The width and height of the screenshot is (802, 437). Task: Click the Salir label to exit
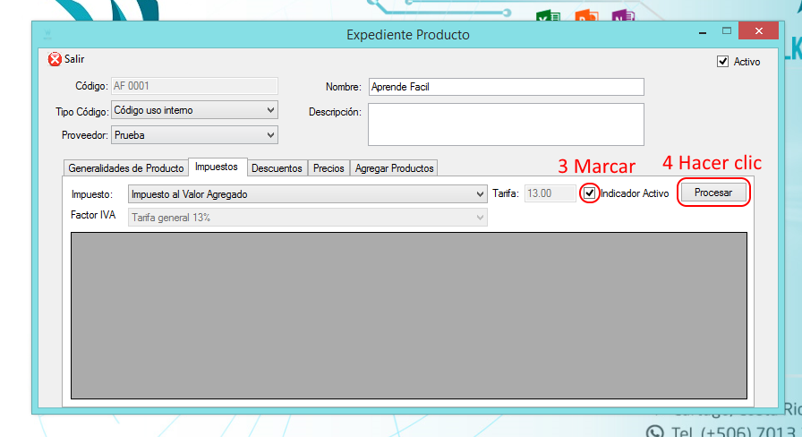click(x=74, y=59)
